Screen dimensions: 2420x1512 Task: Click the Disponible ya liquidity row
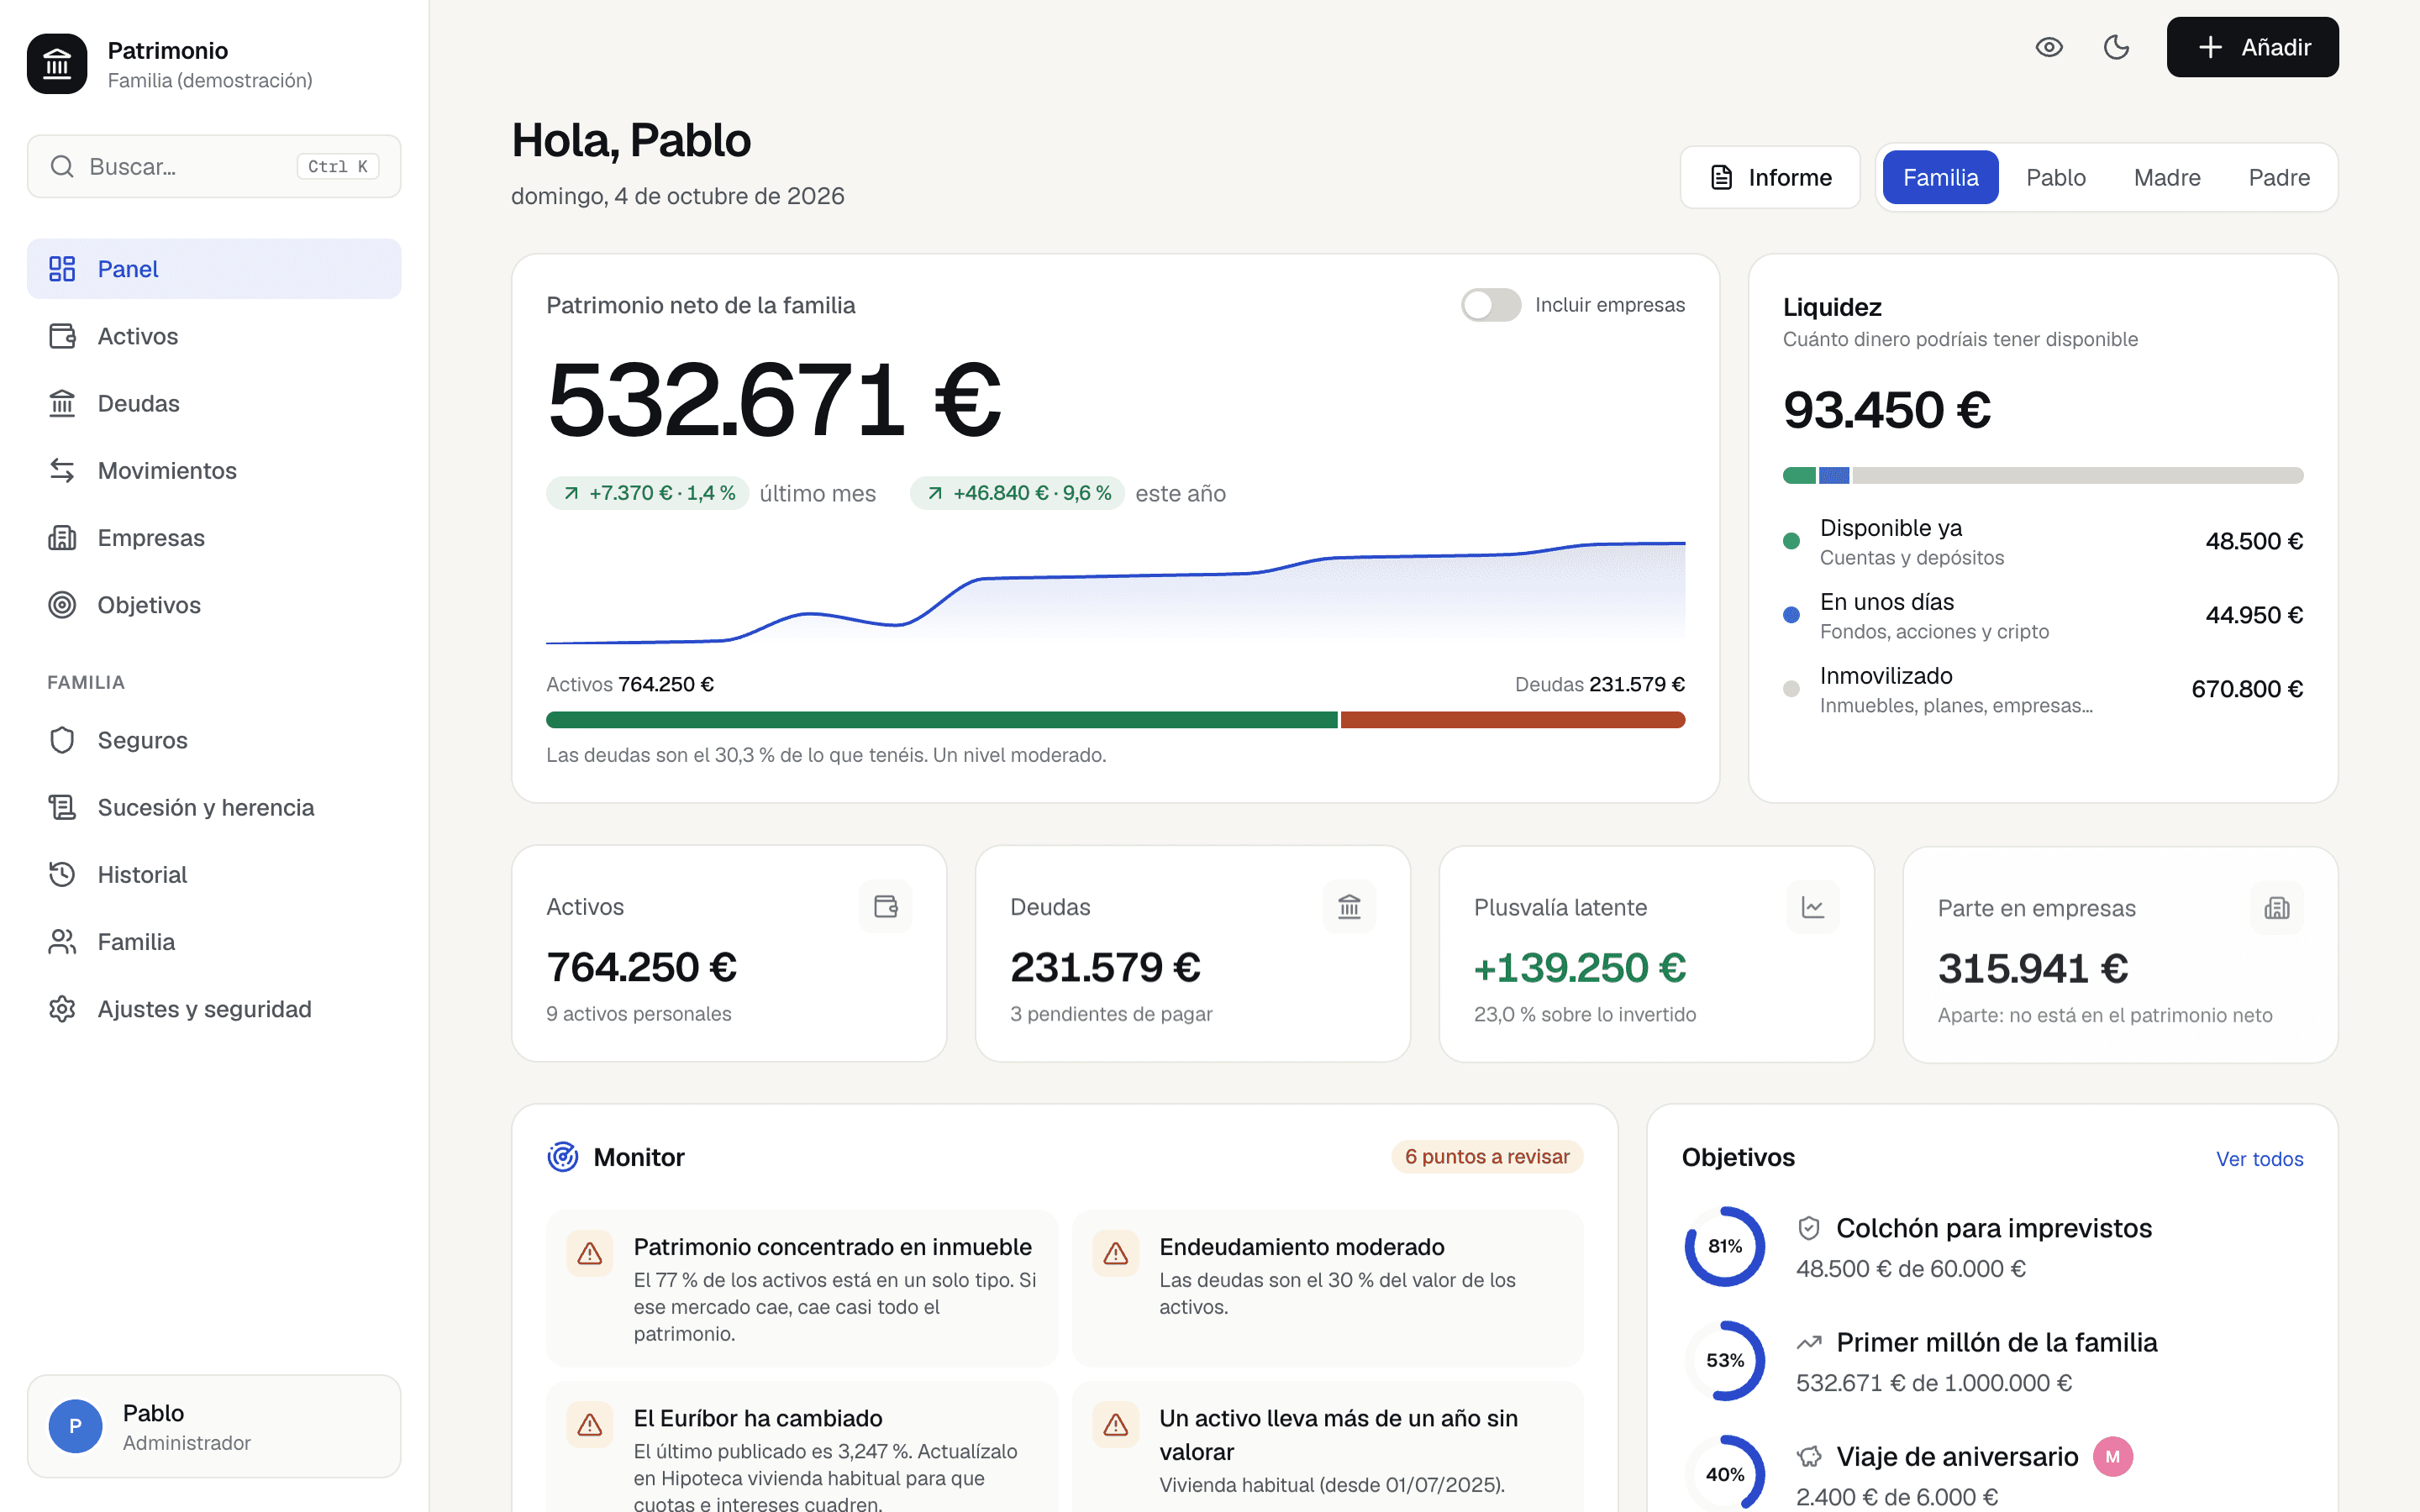tap(2043, 541)
